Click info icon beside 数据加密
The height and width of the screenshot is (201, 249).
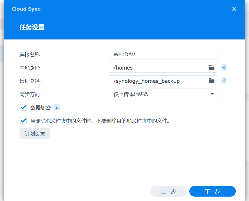click(x=57, y=107)
